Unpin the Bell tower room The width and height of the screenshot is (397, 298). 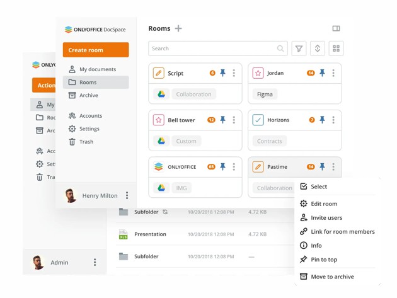pyautogui.click(x=223, y=120)
